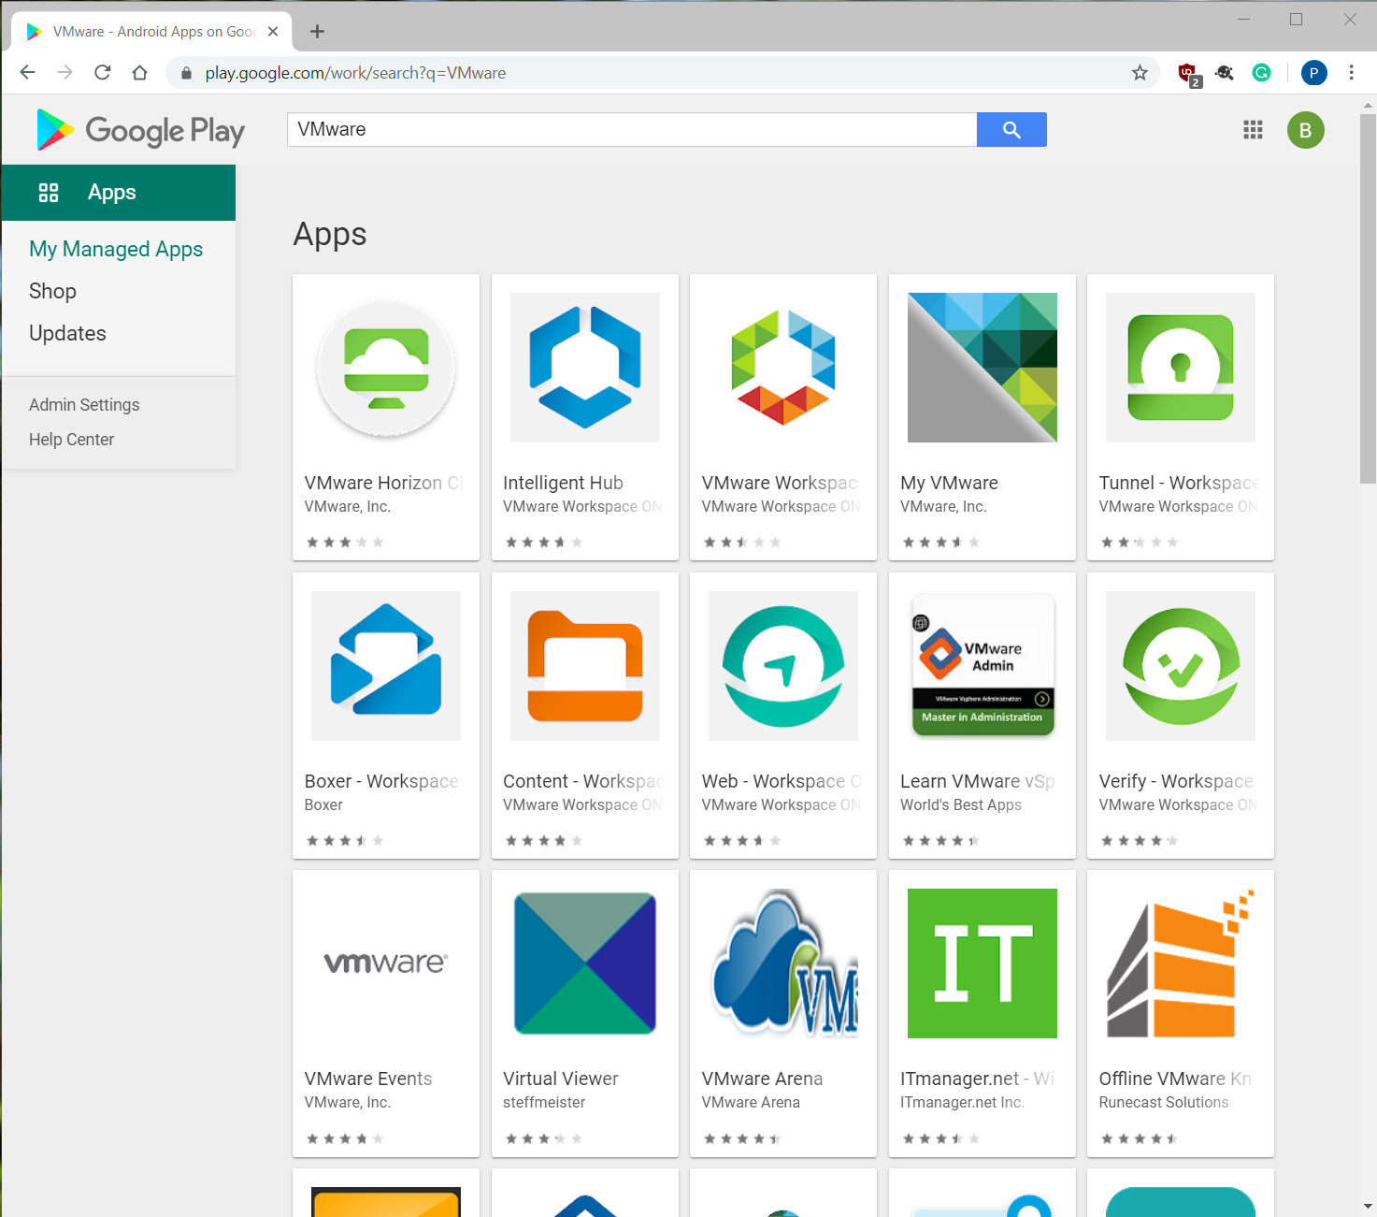Image resolution: width=1377 pixels, height=1217 pixels.
Task: Open the Chrome home page button
Action: point(140,73)
